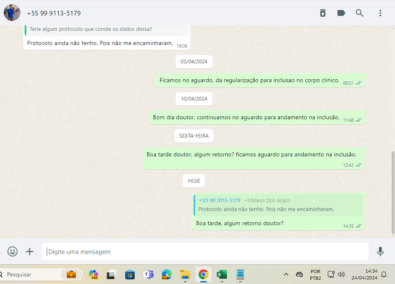Click the Windows taskbar search box 'Pesquisar'
Screen dimensions: 395x284
[x=40, y=274]
